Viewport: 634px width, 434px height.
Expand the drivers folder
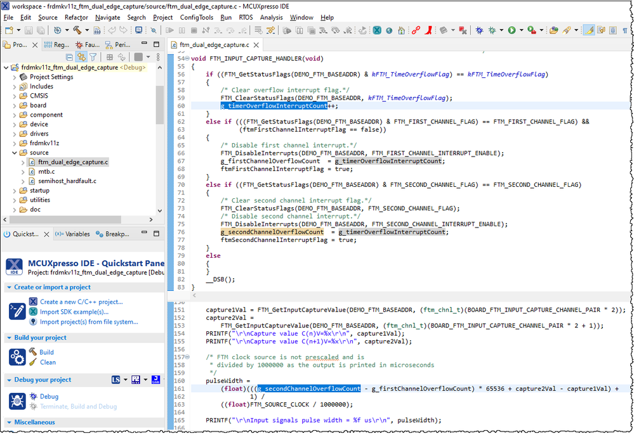click(15, 134)
